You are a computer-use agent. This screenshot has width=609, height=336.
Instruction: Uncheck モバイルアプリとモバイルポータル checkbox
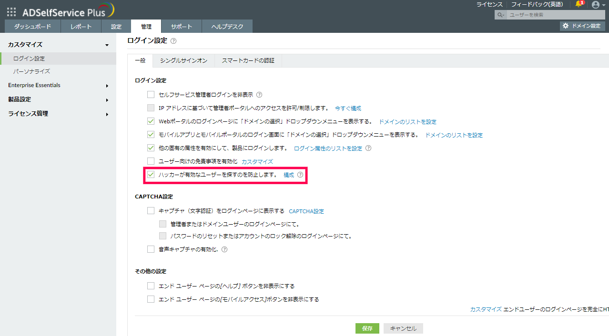(x=151, y=135)
